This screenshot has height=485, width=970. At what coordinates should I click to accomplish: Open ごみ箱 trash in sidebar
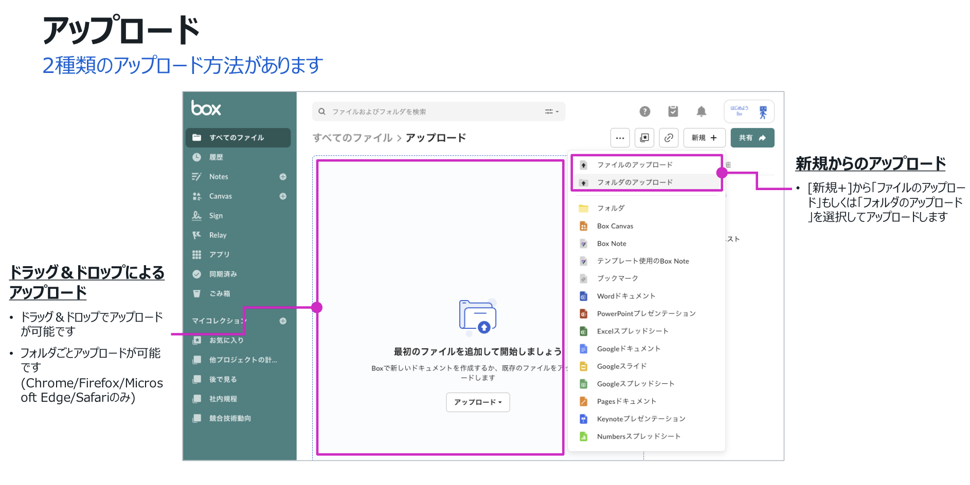point(220,294)
